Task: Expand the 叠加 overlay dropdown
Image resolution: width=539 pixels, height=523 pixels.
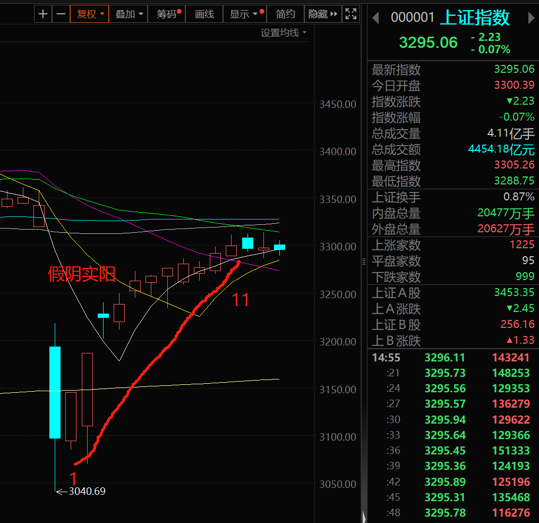Action: (x=129, y=14)
